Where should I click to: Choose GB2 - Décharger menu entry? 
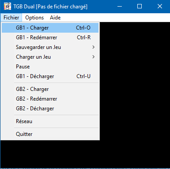(50, 109)
